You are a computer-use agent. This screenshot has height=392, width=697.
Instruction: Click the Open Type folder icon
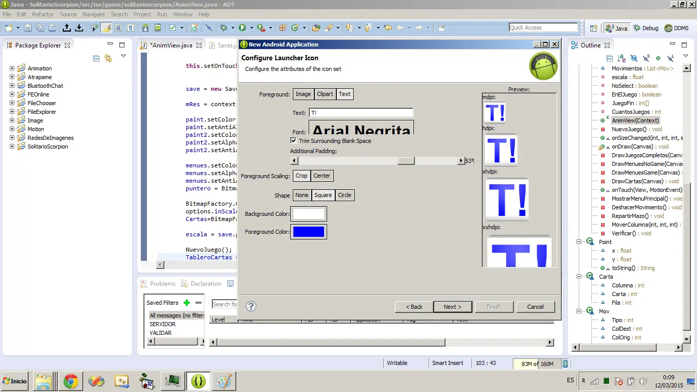tap(316, 28)
